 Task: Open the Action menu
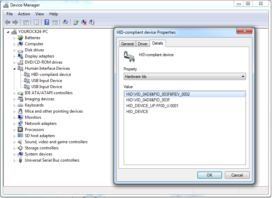click(x=24, y=14)
